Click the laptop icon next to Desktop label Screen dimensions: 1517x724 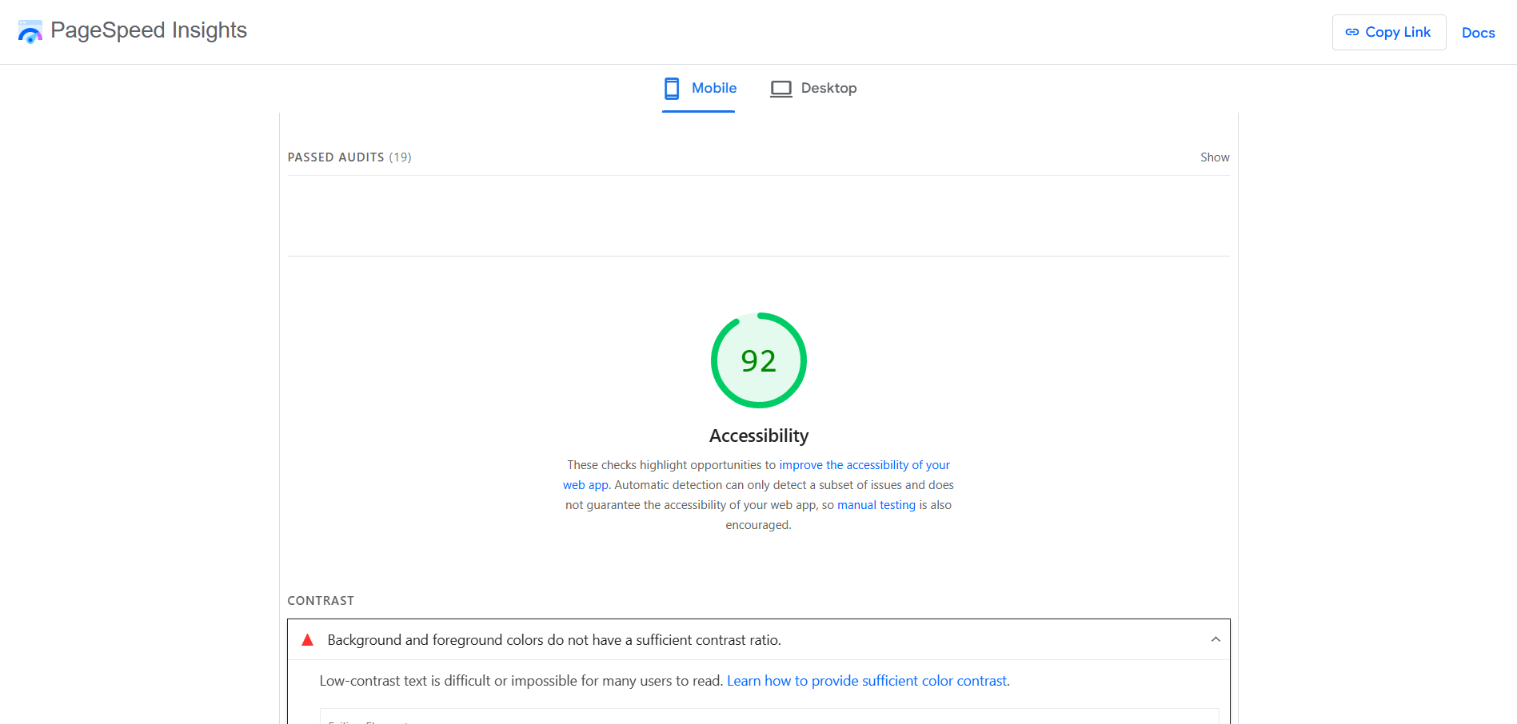point(781,88)
